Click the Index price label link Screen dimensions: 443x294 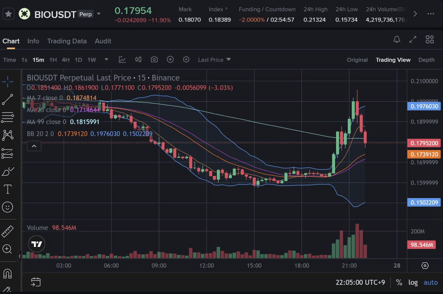(218, 9)
